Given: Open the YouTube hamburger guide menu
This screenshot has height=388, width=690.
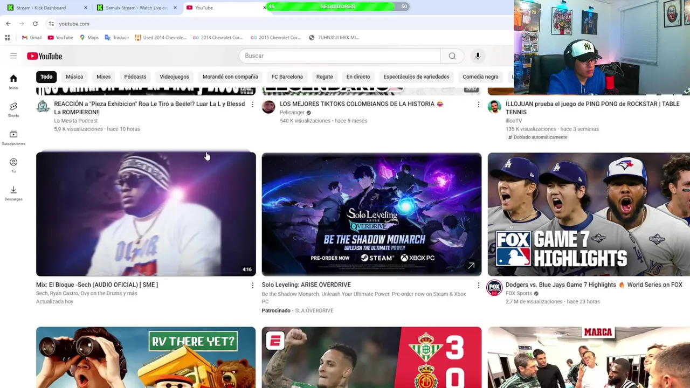Looking at the screenshot, I should 13,56.
